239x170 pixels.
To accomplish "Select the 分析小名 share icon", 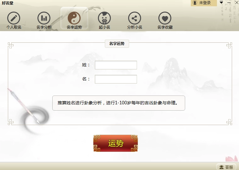I will [x=134, y=18].
